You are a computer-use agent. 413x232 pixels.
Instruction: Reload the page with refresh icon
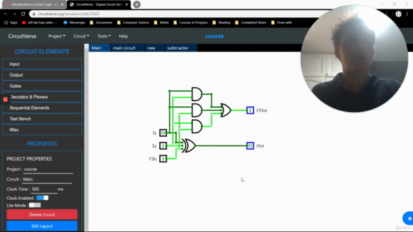coord(23,14)
